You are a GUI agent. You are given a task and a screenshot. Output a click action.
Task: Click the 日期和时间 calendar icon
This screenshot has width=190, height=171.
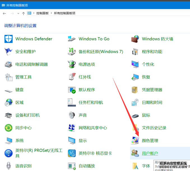135,102
